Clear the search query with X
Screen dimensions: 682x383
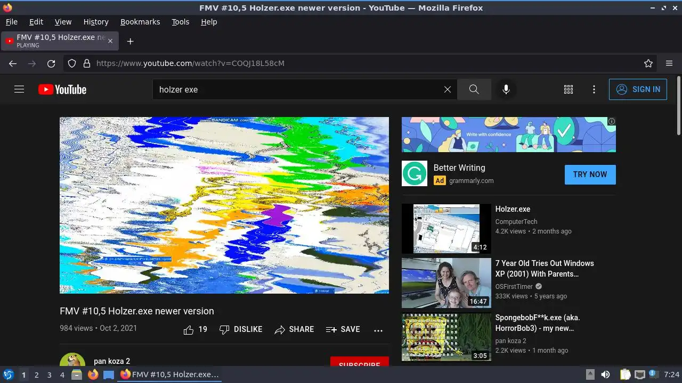[x=448, y=89]
